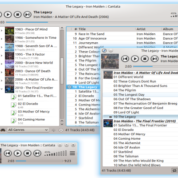This screenshot has width=178, height=178.
Task: Skip next in the mini player window
Action: tap(37, 153)
